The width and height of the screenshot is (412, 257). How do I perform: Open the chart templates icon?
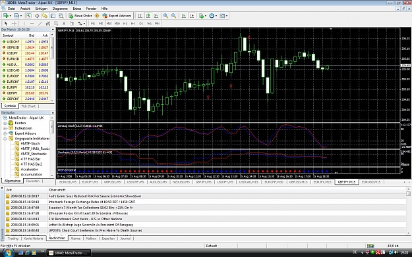(x=222, y=16)
